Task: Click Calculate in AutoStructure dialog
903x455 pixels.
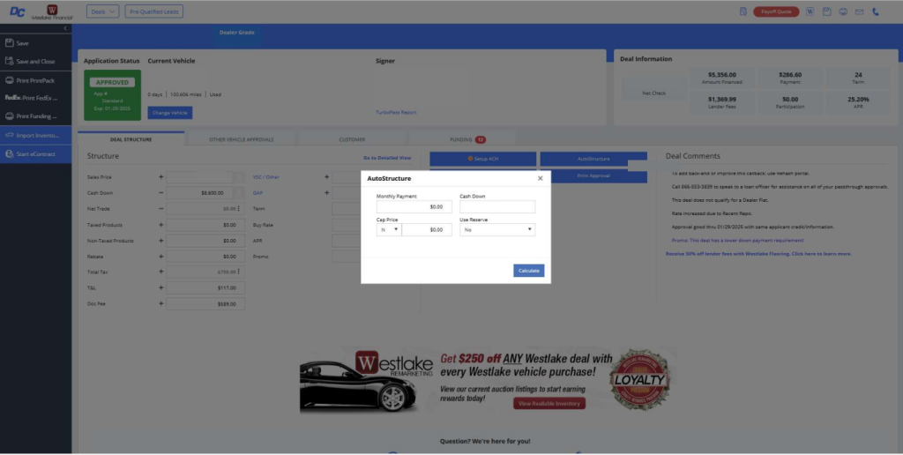Action: point(529,271)
